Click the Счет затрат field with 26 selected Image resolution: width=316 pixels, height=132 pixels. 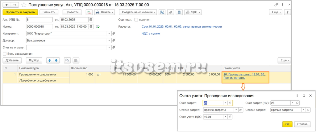coord(213,103)
